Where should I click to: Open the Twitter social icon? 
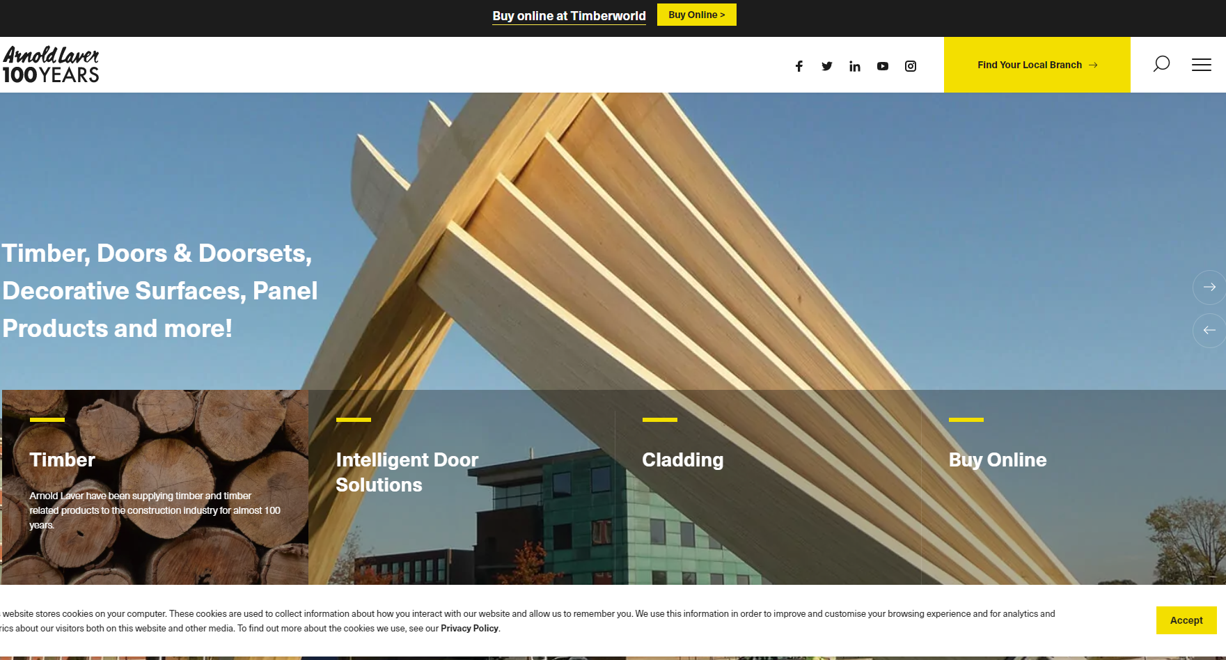[827, 66]
